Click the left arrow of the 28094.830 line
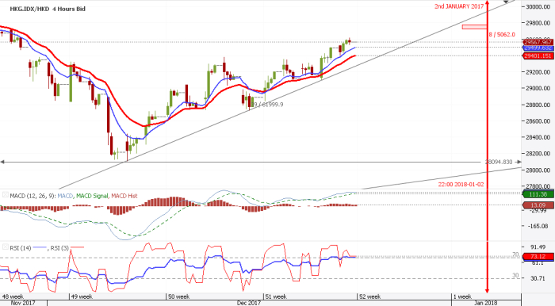Image resolution: width=555 pixels, height=306 pixels. [x=2, y=162]
